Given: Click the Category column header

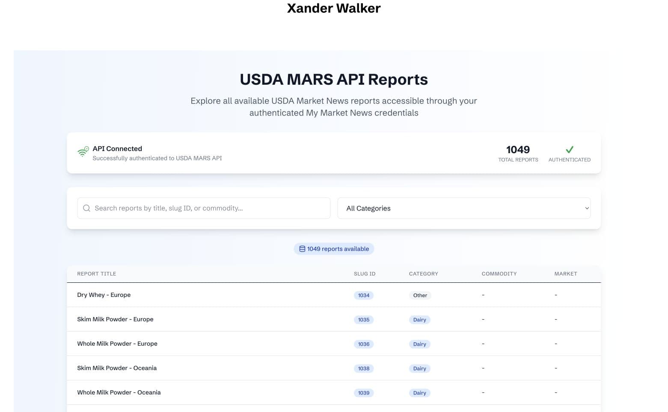Looking at the screenshot, I should tap(423, 274).
